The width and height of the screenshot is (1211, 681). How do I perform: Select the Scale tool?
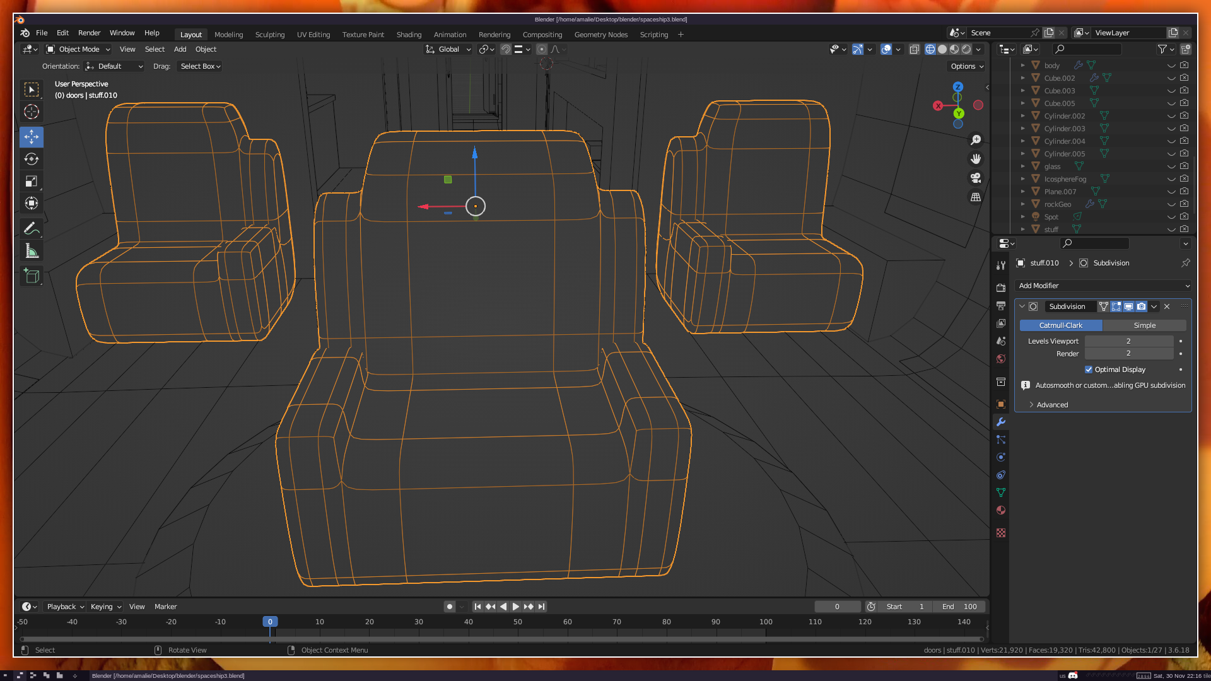pyautogui.click(x=32, y=182)
